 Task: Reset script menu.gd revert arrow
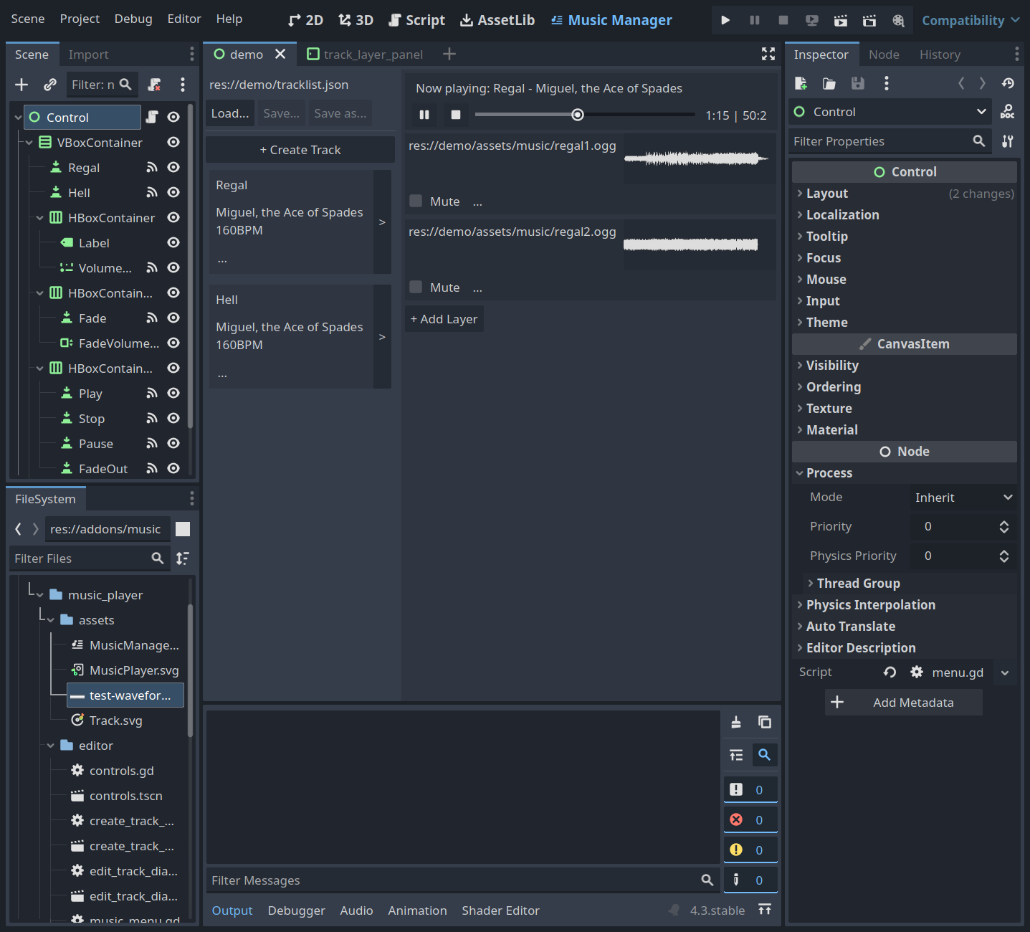[x=890, y=672]
